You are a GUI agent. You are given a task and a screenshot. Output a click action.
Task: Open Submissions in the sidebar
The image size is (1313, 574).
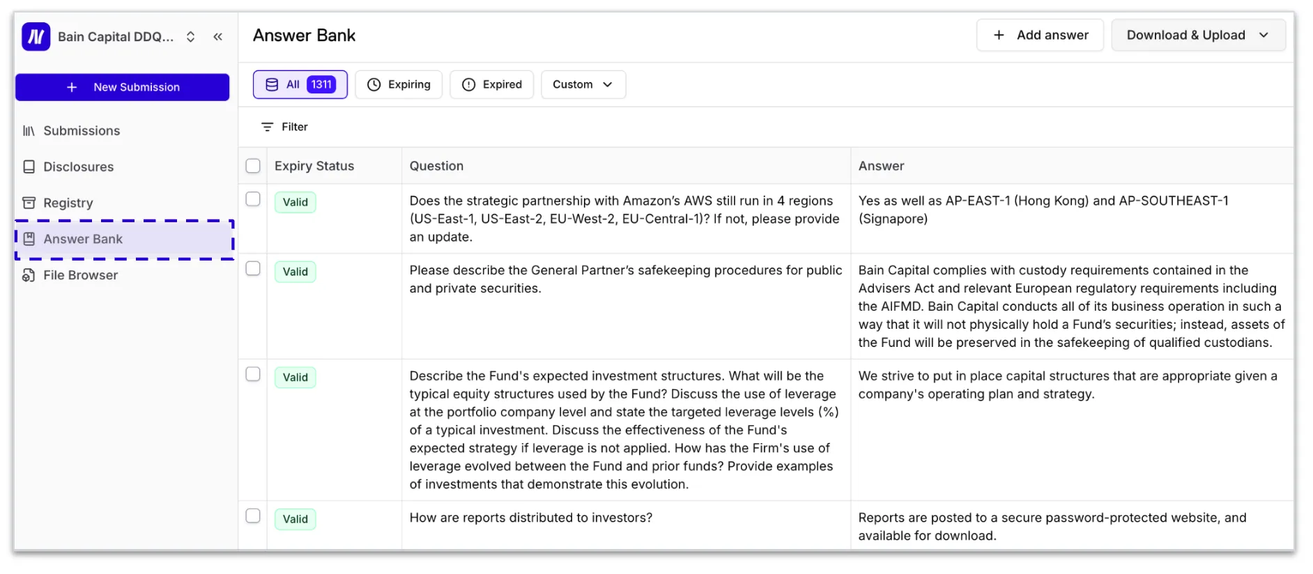click(123, 131)
